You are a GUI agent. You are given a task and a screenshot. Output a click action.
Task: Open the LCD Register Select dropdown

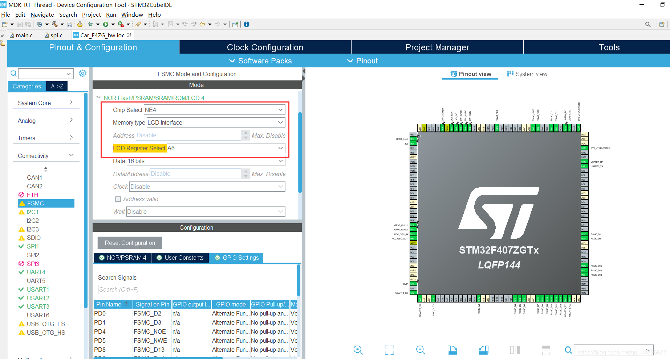tap(226, 148)
